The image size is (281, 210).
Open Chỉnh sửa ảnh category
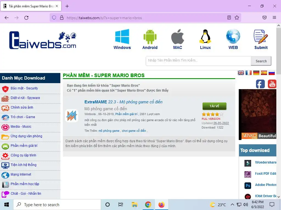click(x=22, y=107)
